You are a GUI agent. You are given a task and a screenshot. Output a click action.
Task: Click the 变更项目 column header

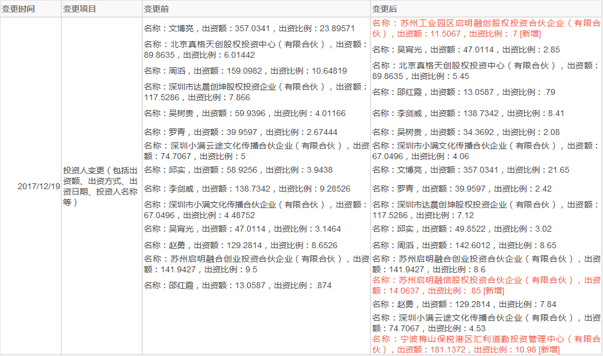(80, 9)
